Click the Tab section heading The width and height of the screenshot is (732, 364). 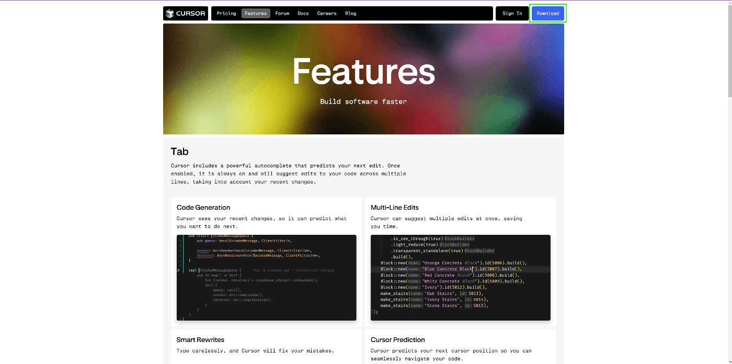pyautogui.click(x=179, y=152)
